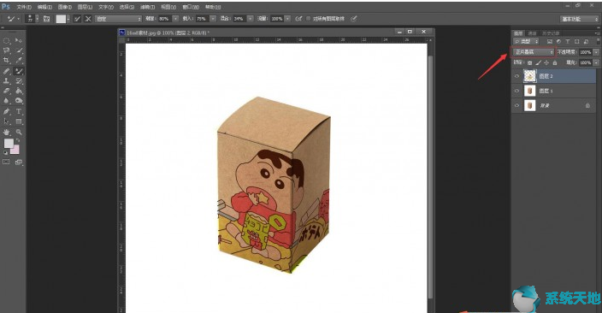Open the layer filter 类型 dropdown

point(527,41)
